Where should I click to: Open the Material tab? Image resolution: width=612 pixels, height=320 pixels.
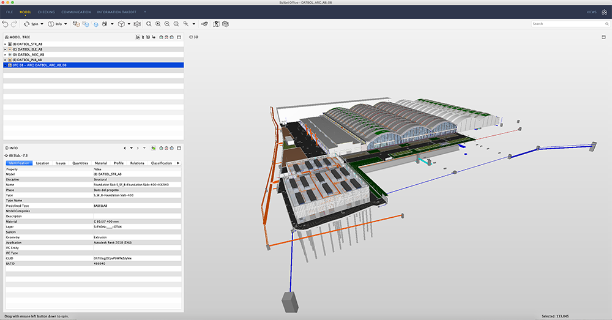coord(101,163)
